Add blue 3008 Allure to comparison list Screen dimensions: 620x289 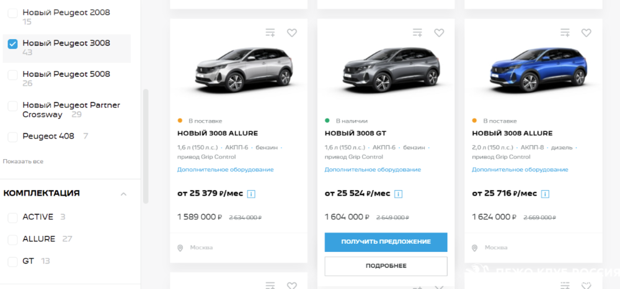(x=564, y=33)
